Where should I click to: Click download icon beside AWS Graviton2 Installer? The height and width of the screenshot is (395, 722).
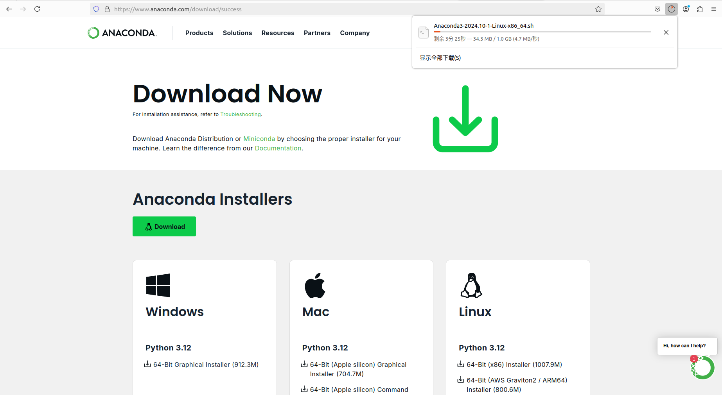pyautogui.click(x=461, y=380)
